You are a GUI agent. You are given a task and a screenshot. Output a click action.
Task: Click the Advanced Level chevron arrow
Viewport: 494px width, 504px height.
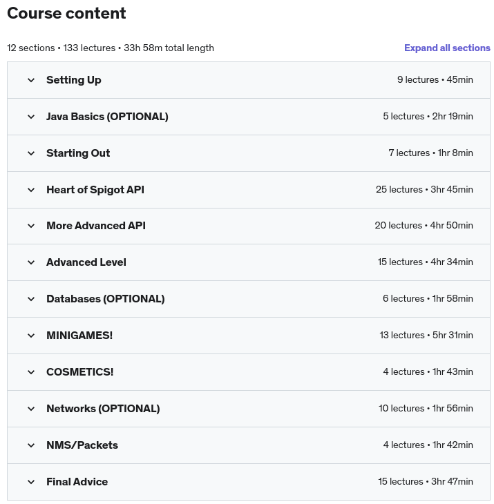coord(31,262)
